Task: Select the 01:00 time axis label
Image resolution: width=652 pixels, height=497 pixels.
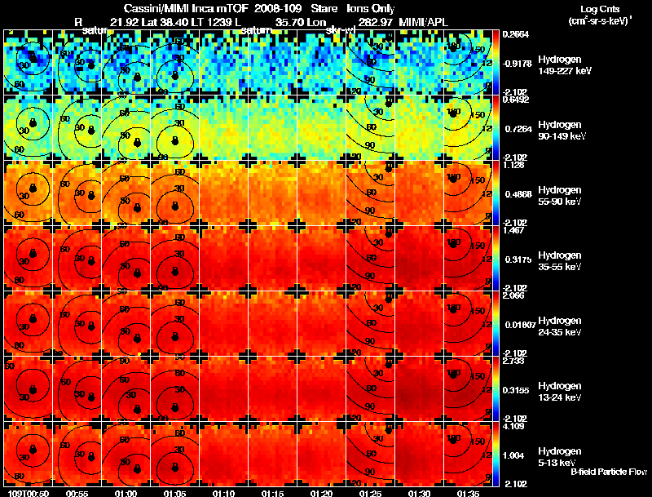Action: click(126, 493)
